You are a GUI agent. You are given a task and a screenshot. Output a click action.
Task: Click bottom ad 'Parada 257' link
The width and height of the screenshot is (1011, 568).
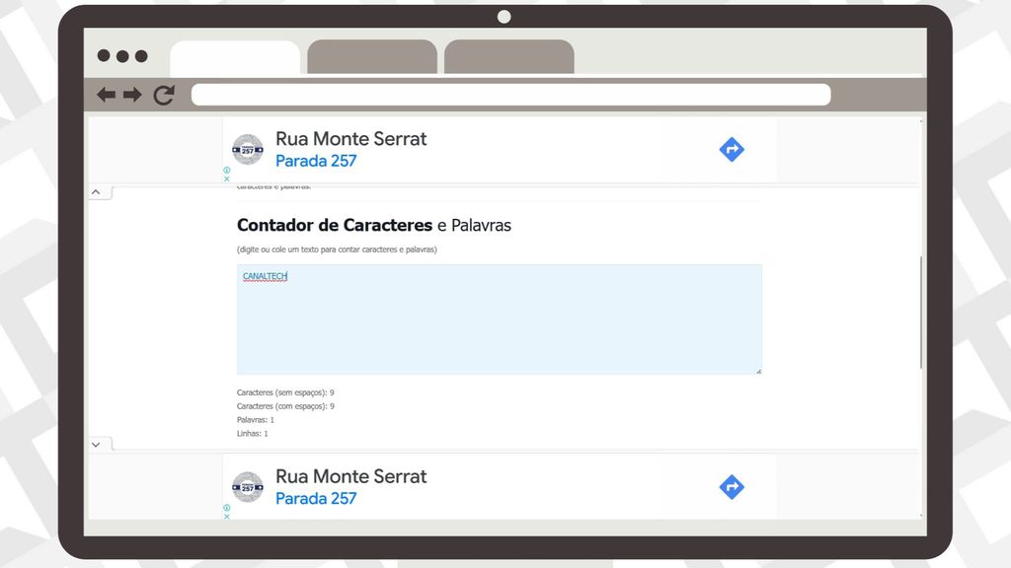click(316, 498)
